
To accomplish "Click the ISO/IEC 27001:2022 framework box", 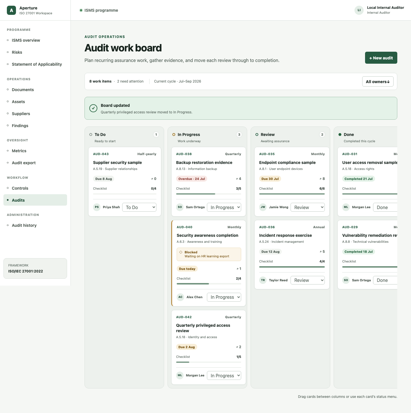I will [x=35, y=268].
